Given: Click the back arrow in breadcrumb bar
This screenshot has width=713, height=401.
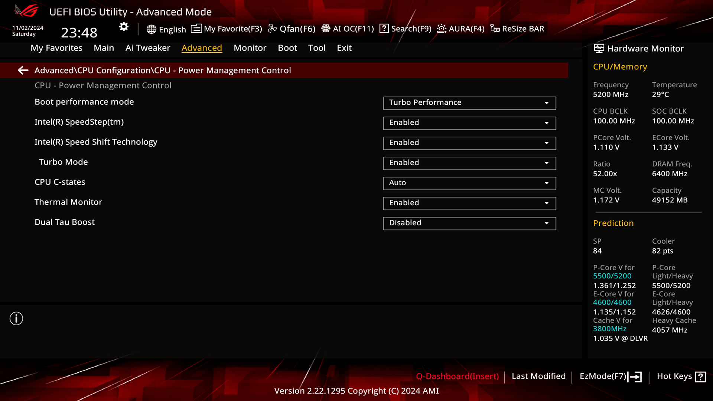Looking at the screenshot, I should pos(23,70).
